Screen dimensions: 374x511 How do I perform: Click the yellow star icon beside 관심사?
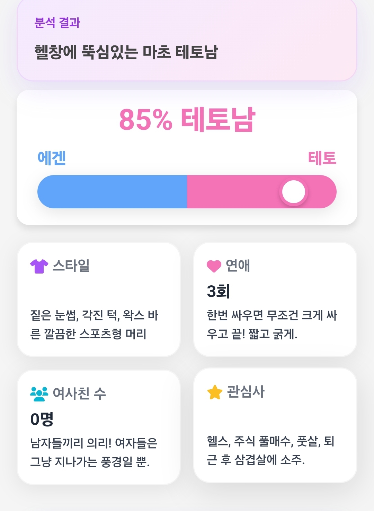[215, 392]
